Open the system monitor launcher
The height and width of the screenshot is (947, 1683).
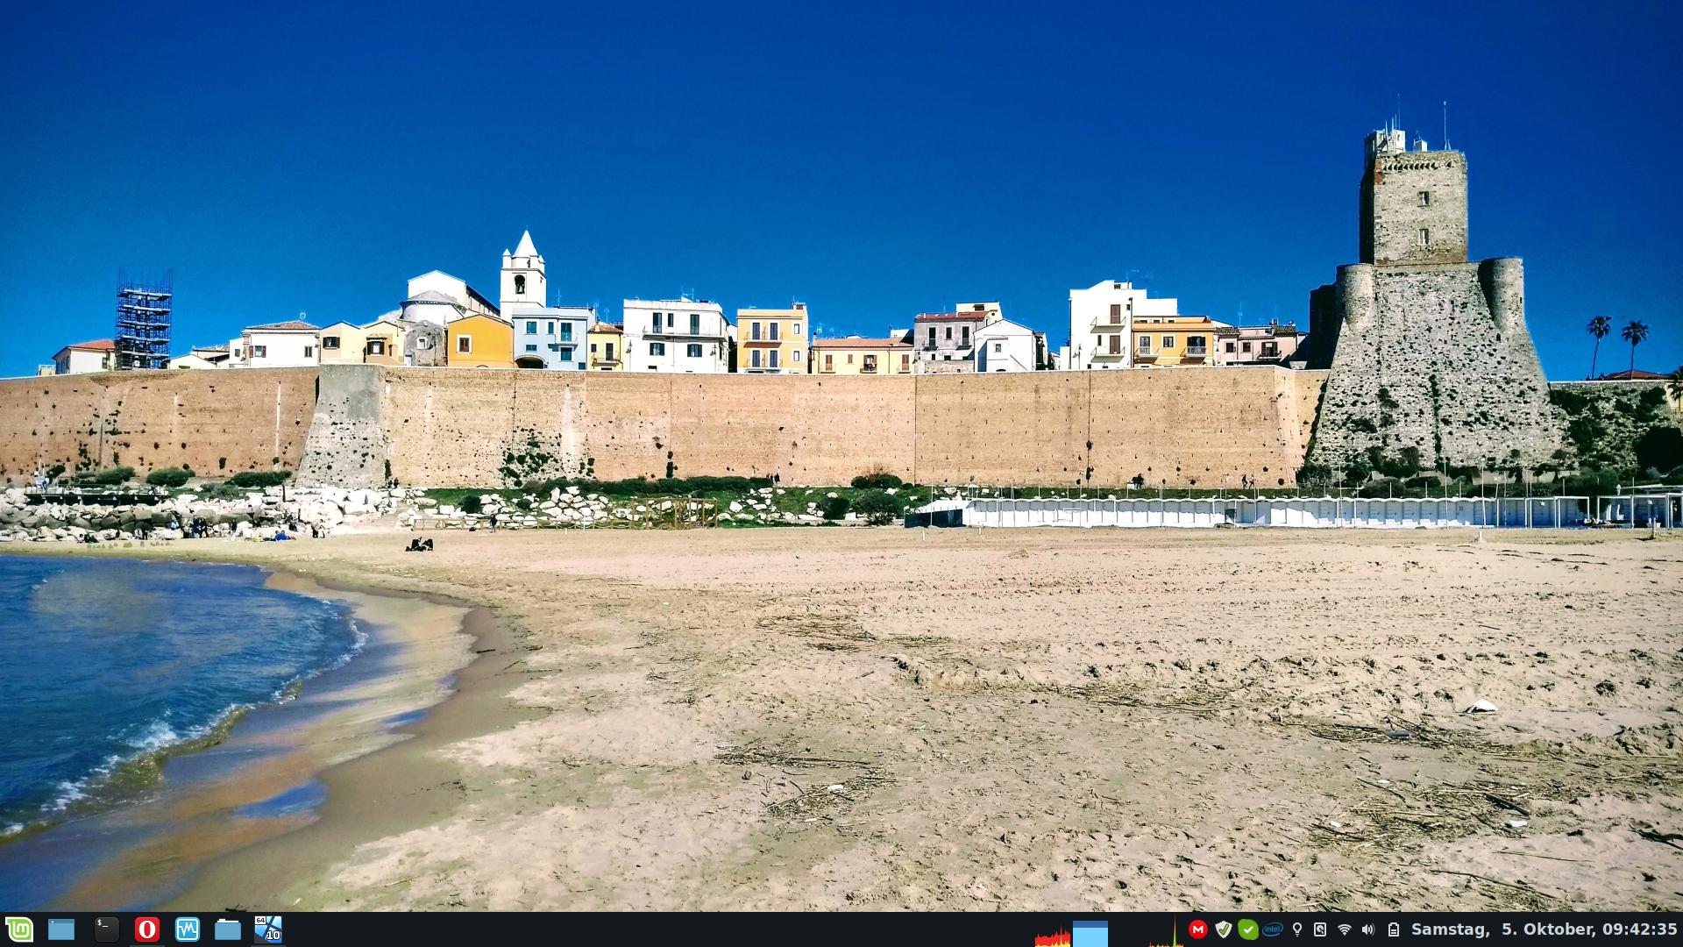coord(188,929)
